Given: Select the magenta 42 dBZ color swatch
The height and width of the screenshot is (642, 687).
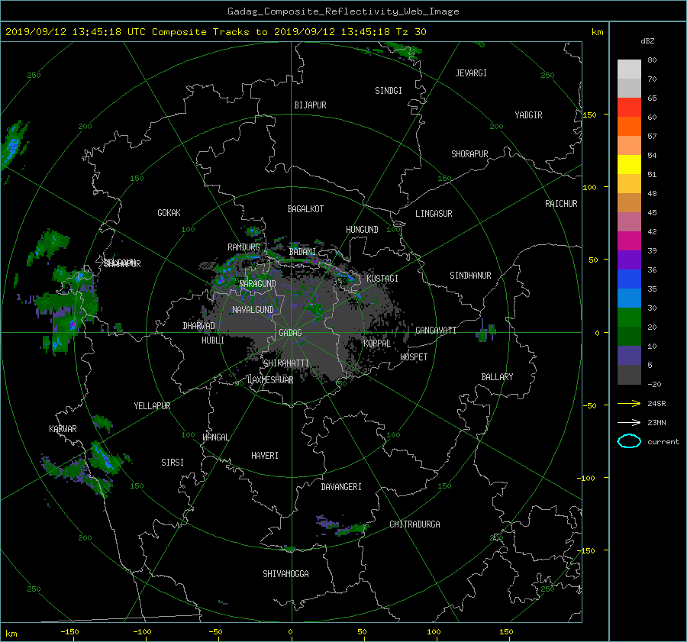Looking at the screenshot, I should point(629,240).
